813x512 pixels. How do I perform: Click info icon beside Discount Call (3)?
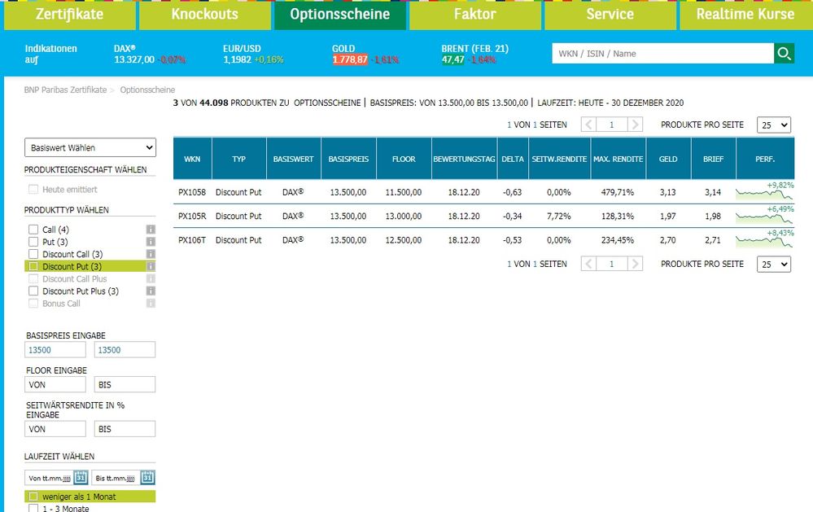tap(151, 255)
